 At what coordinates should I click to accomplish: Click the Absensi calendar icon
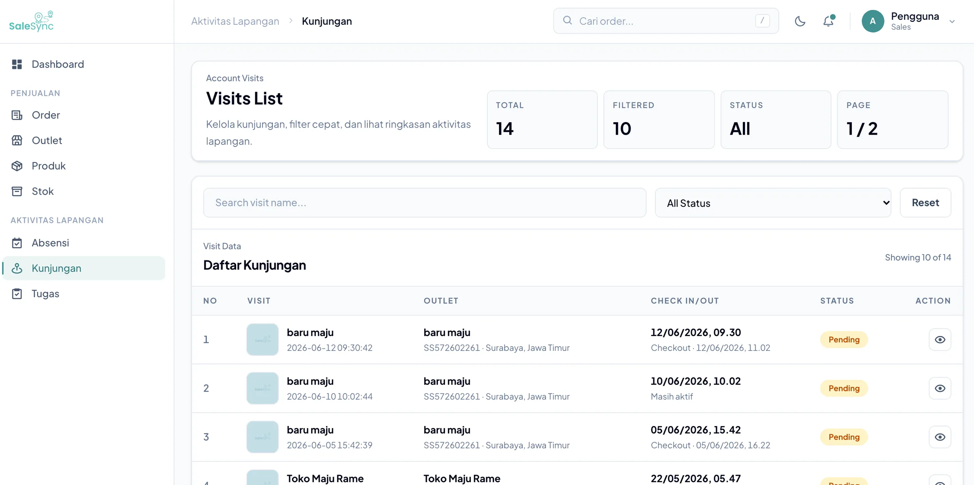click(17, 243)
